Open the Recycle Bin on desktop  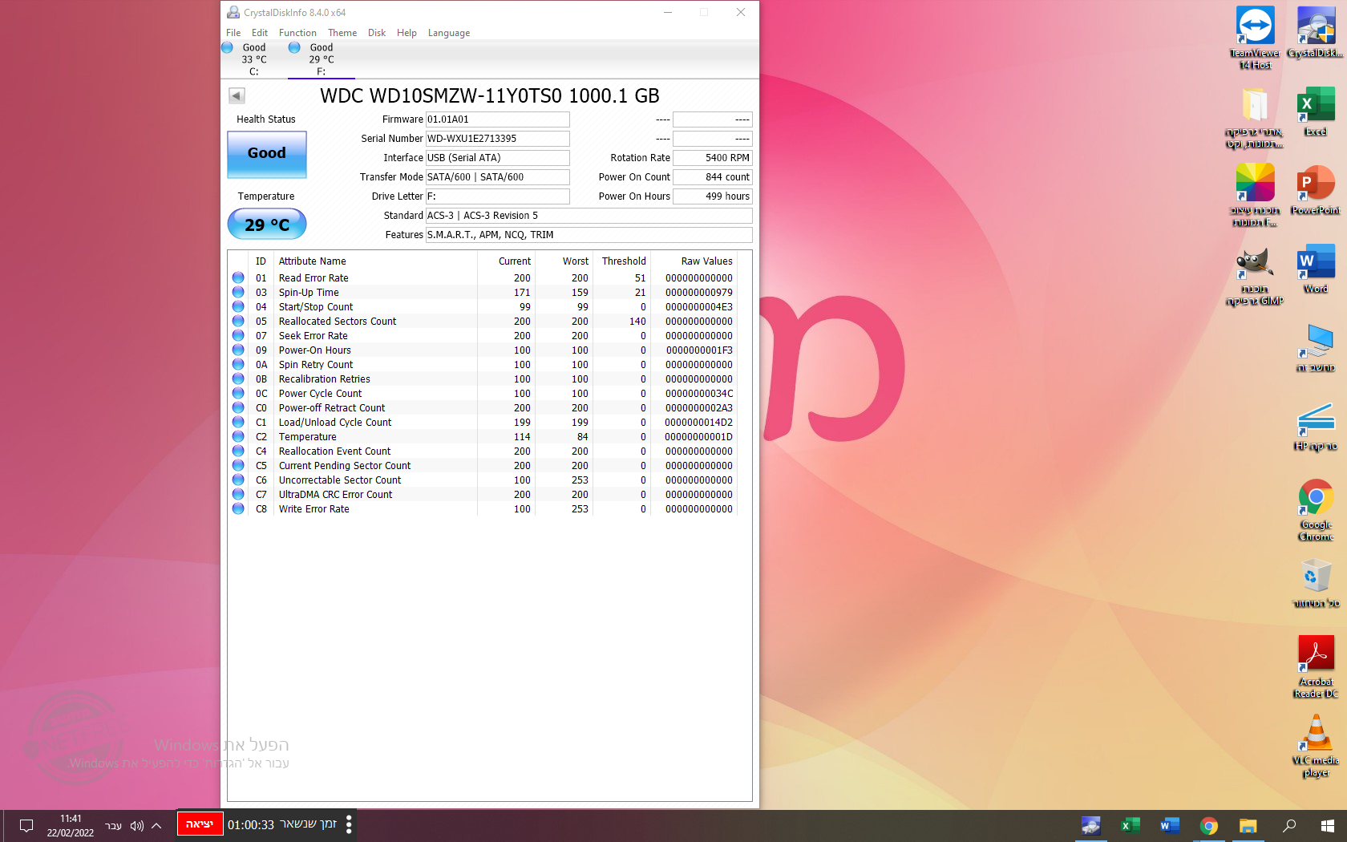(x=1316, y=583)
